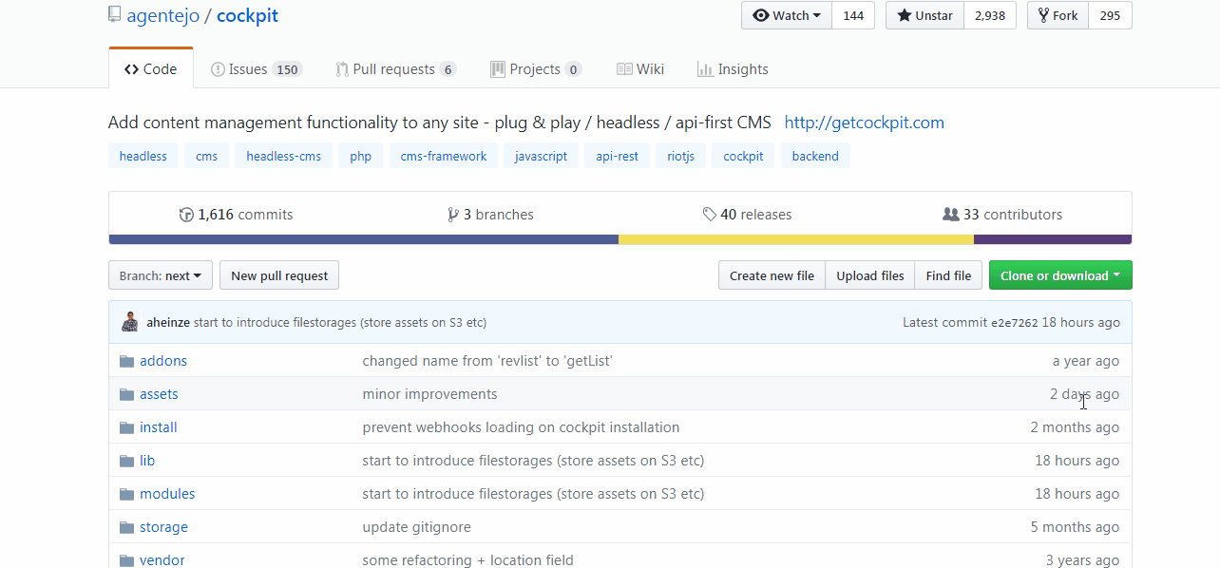View the 2,938 stargazers count

click(x=990, y=15)
